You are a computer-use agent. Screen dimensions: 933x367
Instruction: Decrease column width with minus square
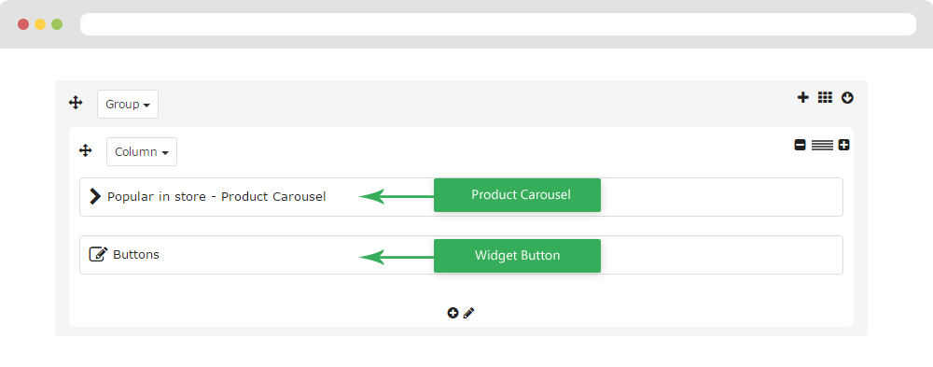point(801,145)
